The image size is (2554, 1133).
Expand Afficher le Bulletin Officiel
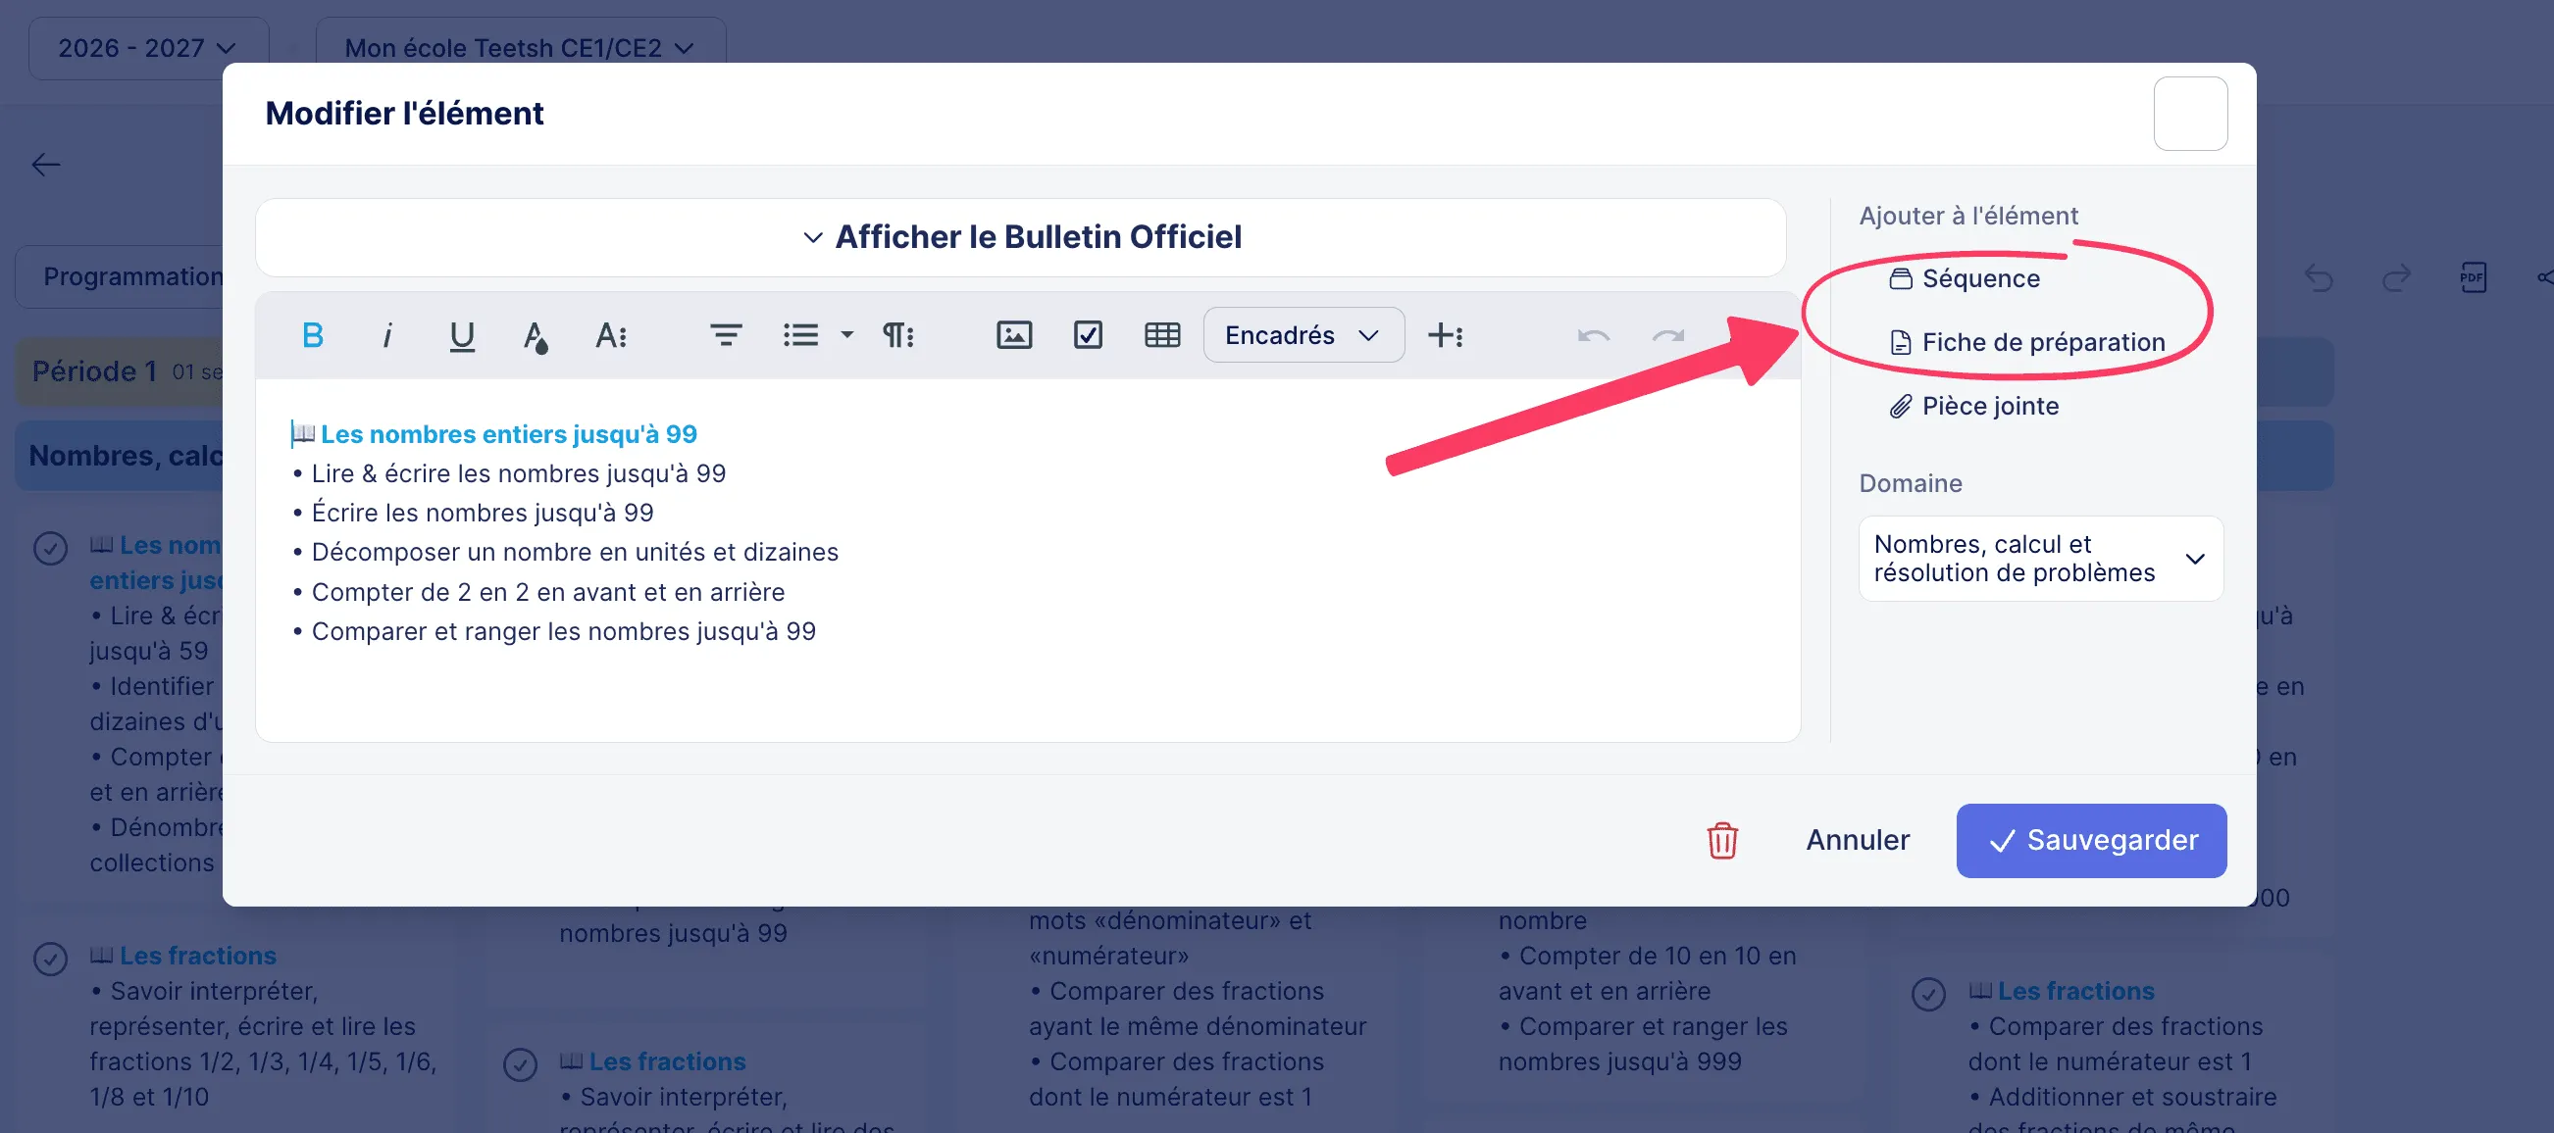click(x=1020, y=238)
